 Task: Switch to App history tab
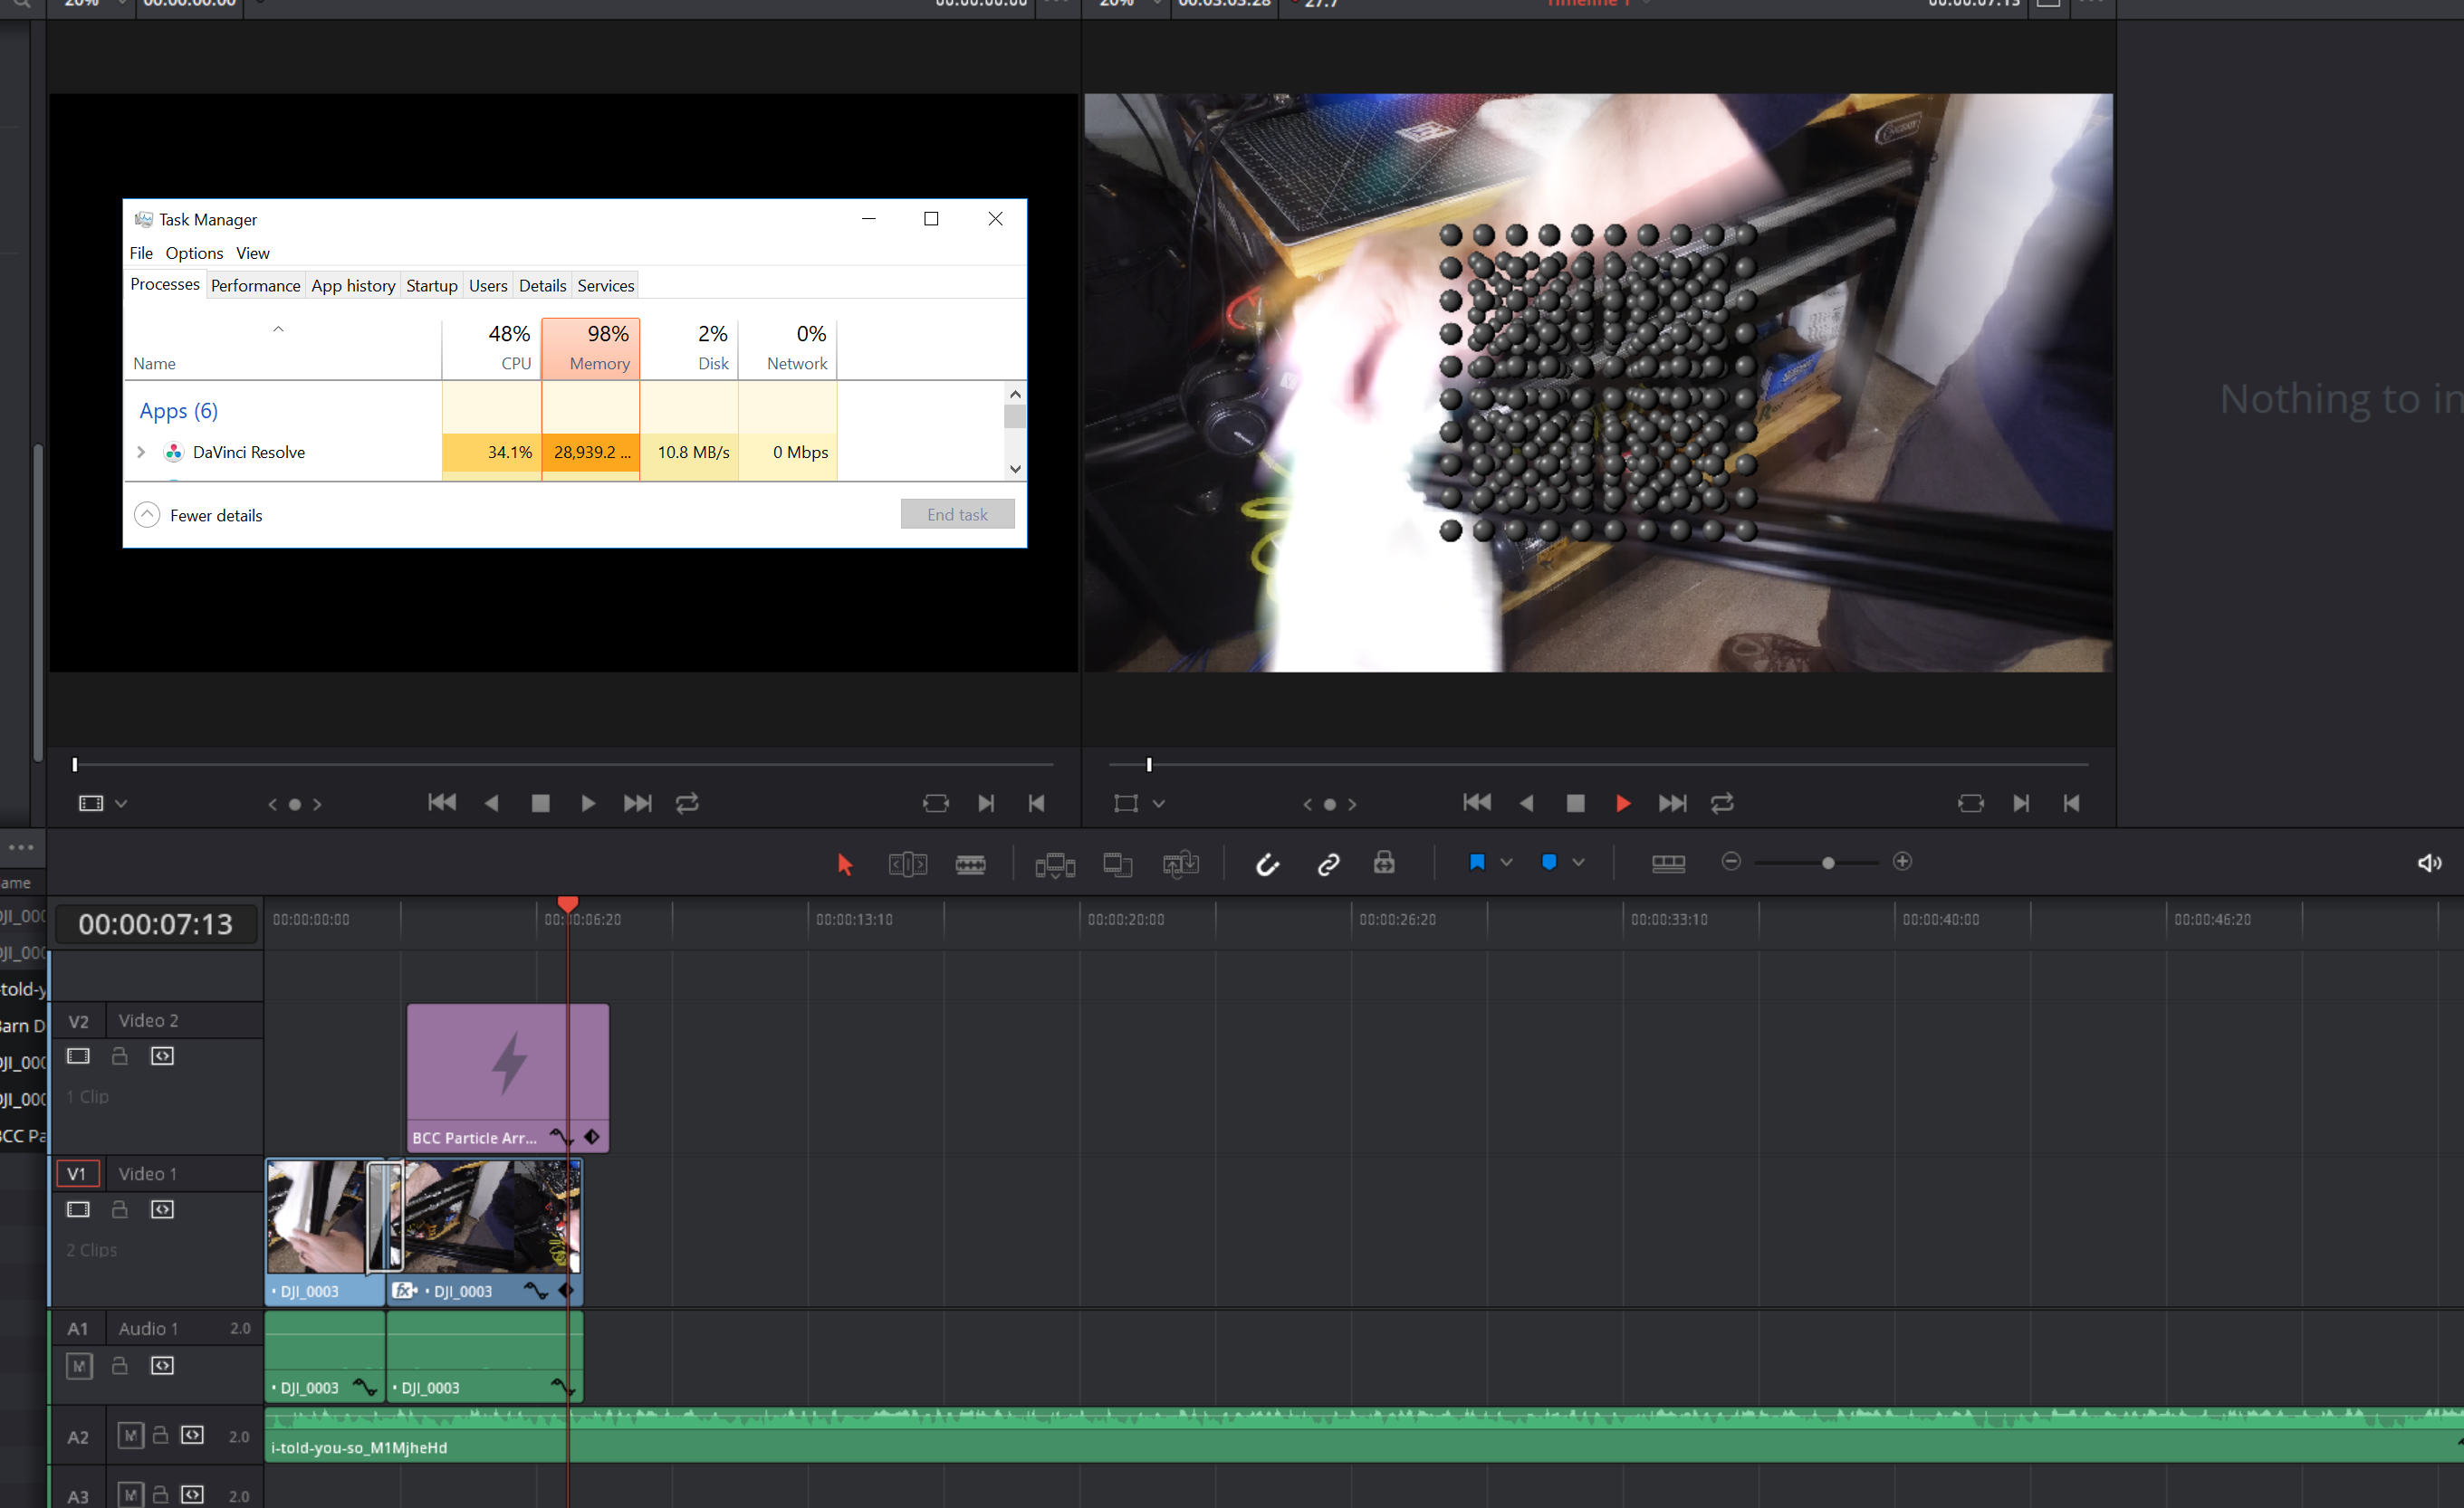353,286
